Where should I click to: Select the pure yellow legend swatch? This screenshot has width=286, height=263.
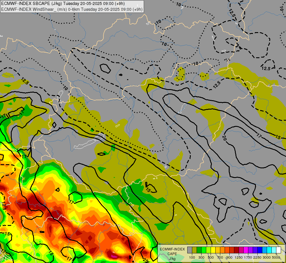tap(213, 250)
